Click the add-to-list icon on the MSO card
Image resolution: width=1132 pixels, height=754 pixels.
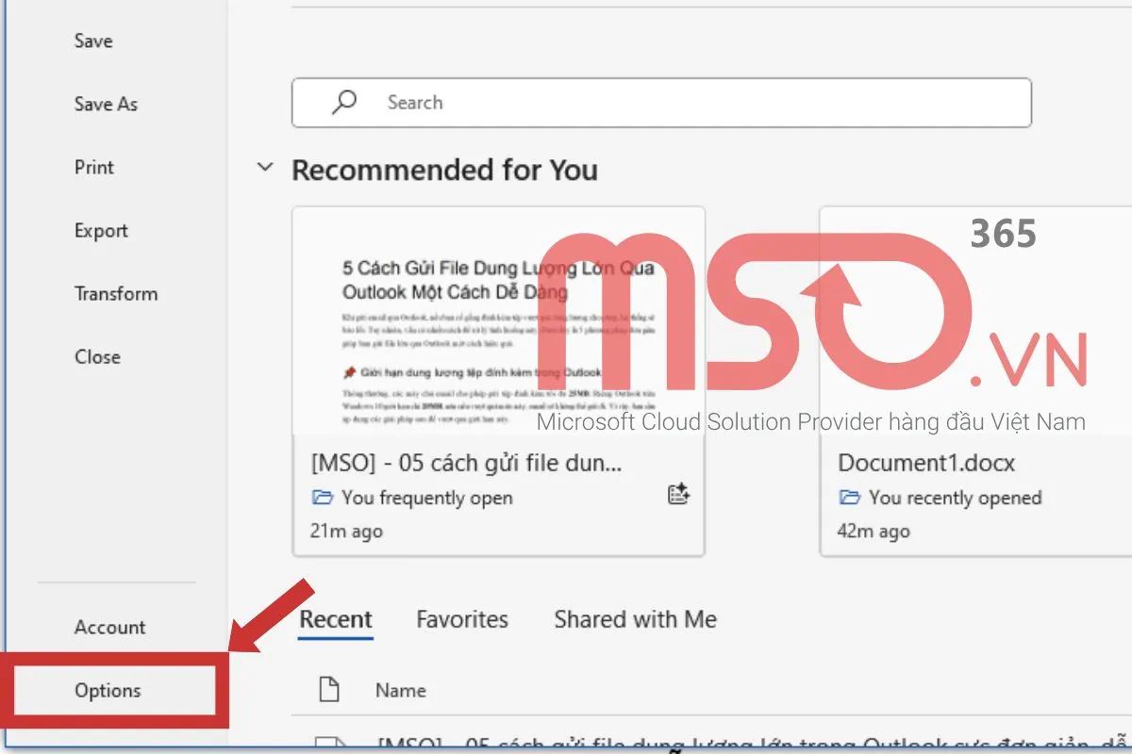click(679, 493)
